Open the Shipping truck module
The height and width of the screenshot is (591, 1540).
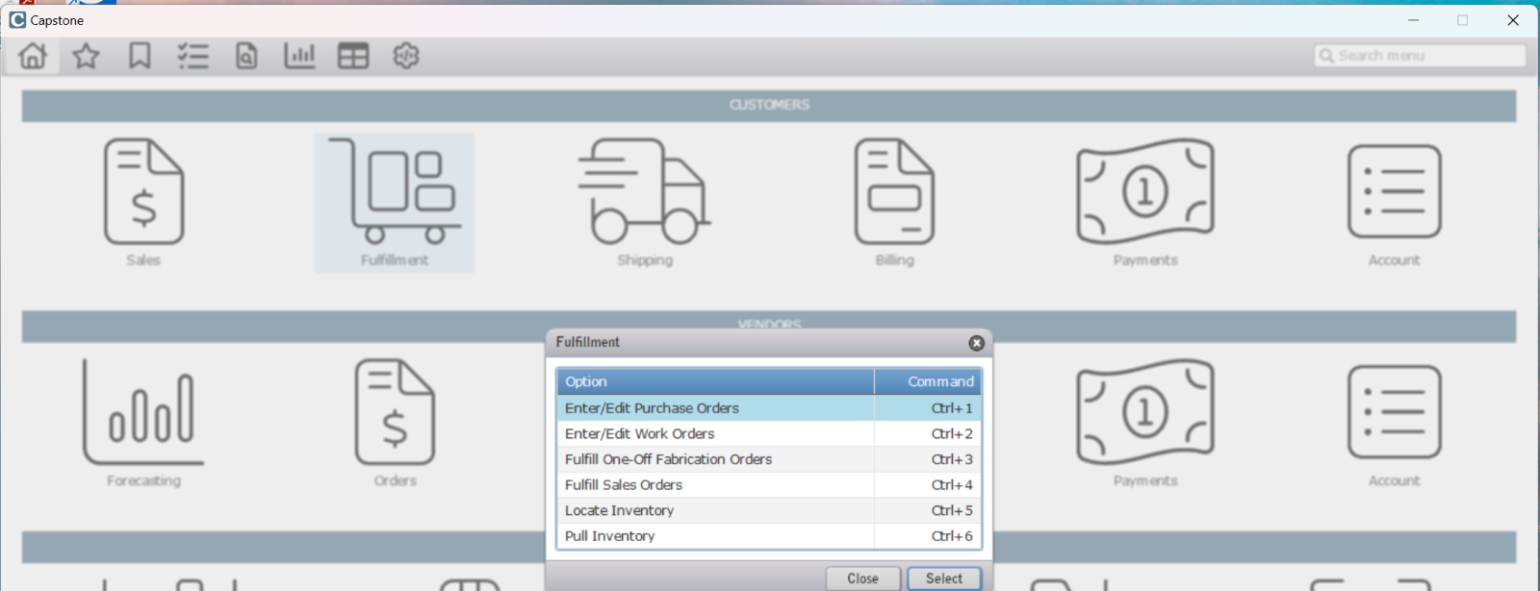644,202
